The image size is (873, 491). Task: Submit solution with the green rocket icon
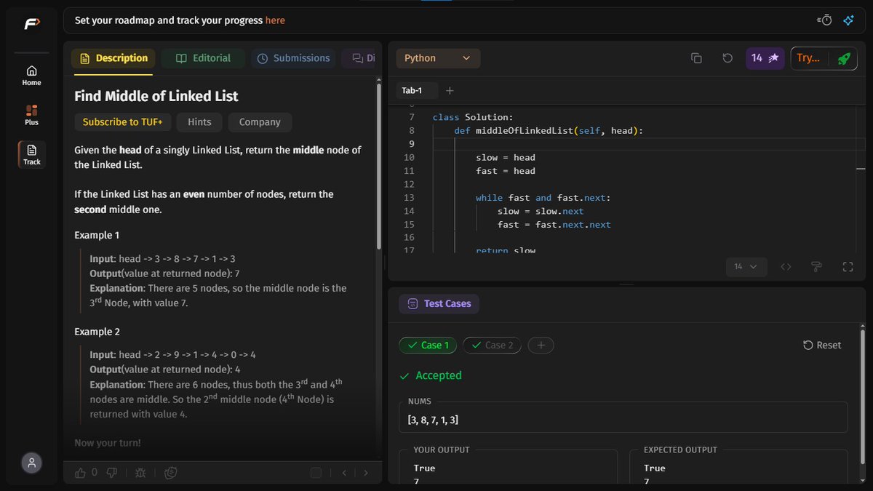(843, 58)
